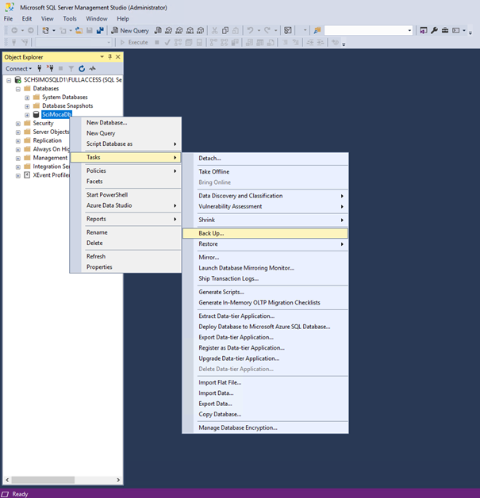Open the Window menu

click(97, 19)
